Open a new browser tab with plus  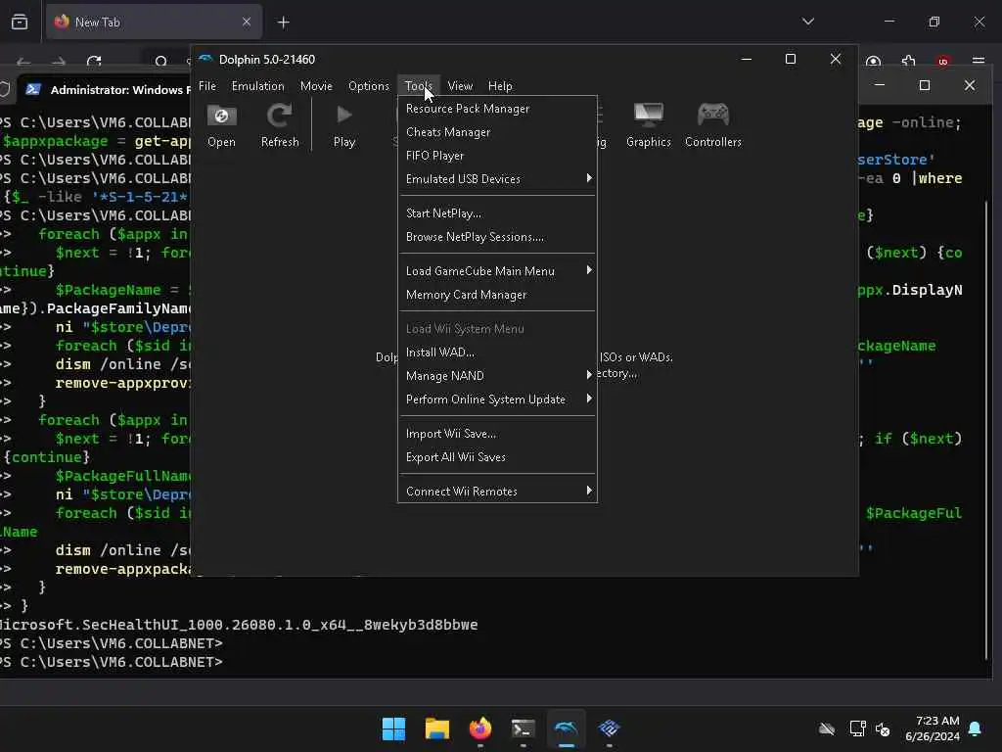coord(283,23)
